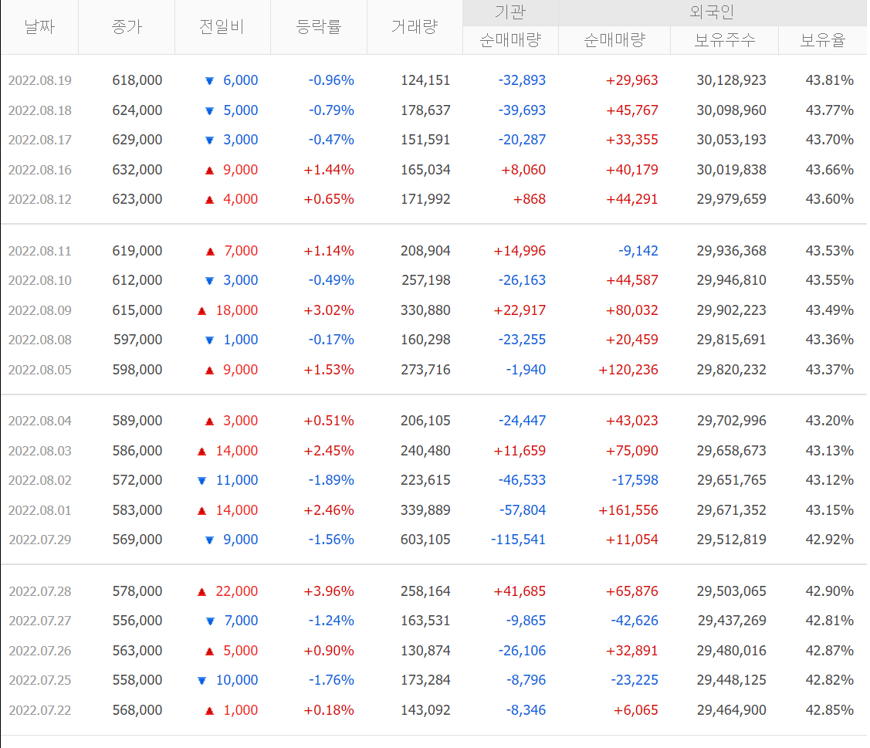Click foreign net value +120,236

click(x=628, y=370)
